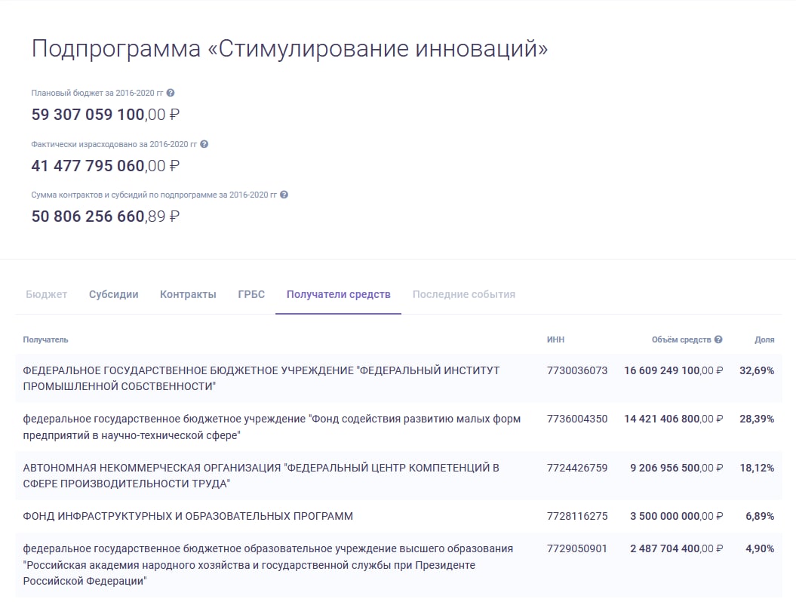Click INN 7724426759
Viewport: 796px width, 602px height.
576,468
